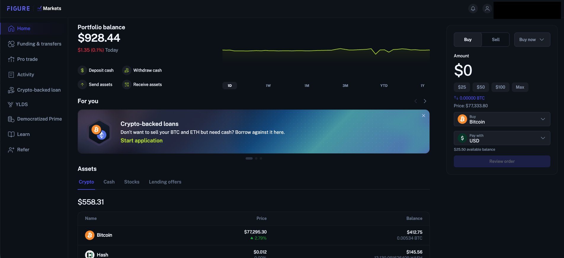Image resolution: width=564 pixels, height=258 pixels.
Task: Open the Cash assets tab
Action: [109, 182]
